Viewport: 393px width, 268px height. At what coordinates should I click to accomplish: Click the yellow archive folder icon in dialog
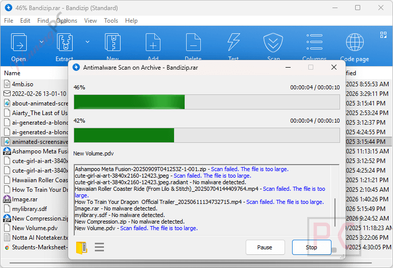pos(81,248)
